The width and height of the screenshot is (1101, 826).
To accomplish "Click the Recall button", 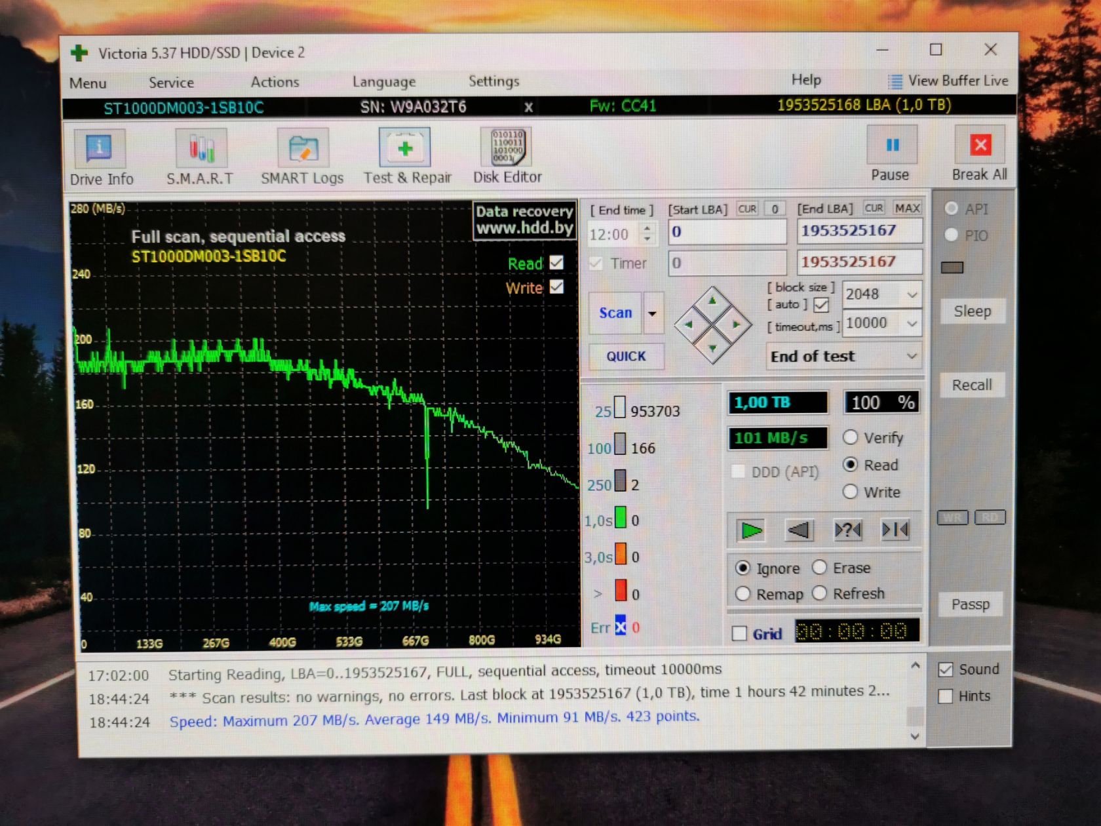I will pos(972,385).
